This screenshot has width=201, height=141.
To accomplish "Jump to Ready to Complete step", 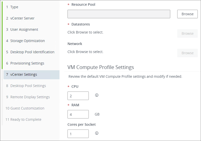I will (x=26, y=119).
